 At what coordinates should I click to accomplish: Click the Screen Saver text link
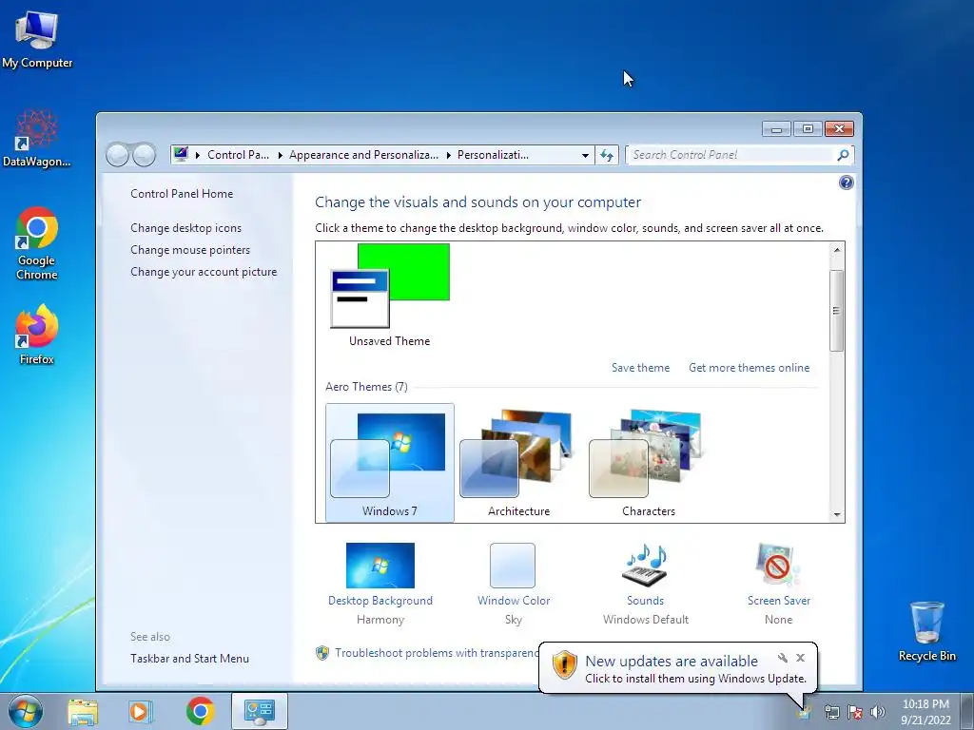click(779, 601)
